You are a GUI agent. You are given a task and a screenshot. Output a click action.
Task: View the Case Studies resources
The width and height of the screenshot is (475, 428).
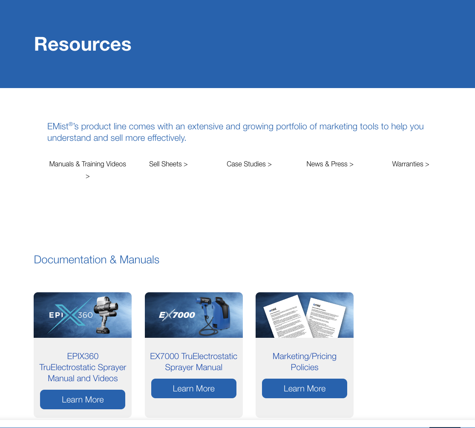pyautogui.click(x=246, y=164)
